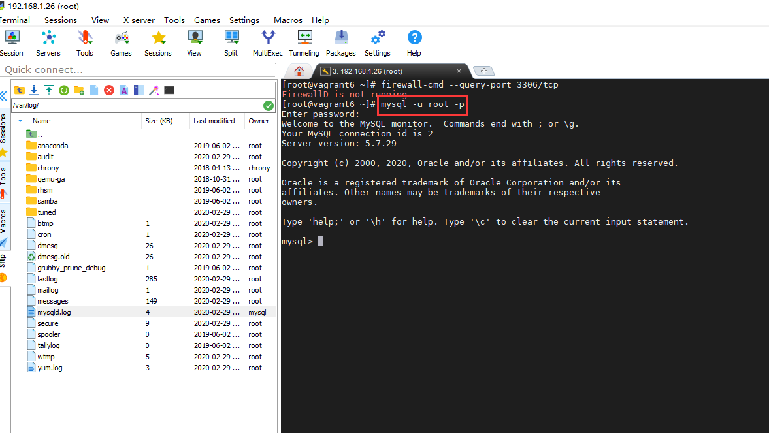Open the X server menu
The width and height of the screenshot is (769, 433).
pyautogui.click(x=139, y=20)
